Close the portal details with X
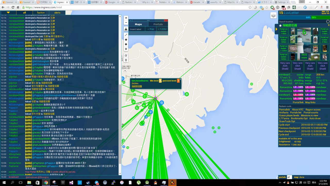Image resolution: width=330 pixels, height=186 pixels. click(328, 25)
